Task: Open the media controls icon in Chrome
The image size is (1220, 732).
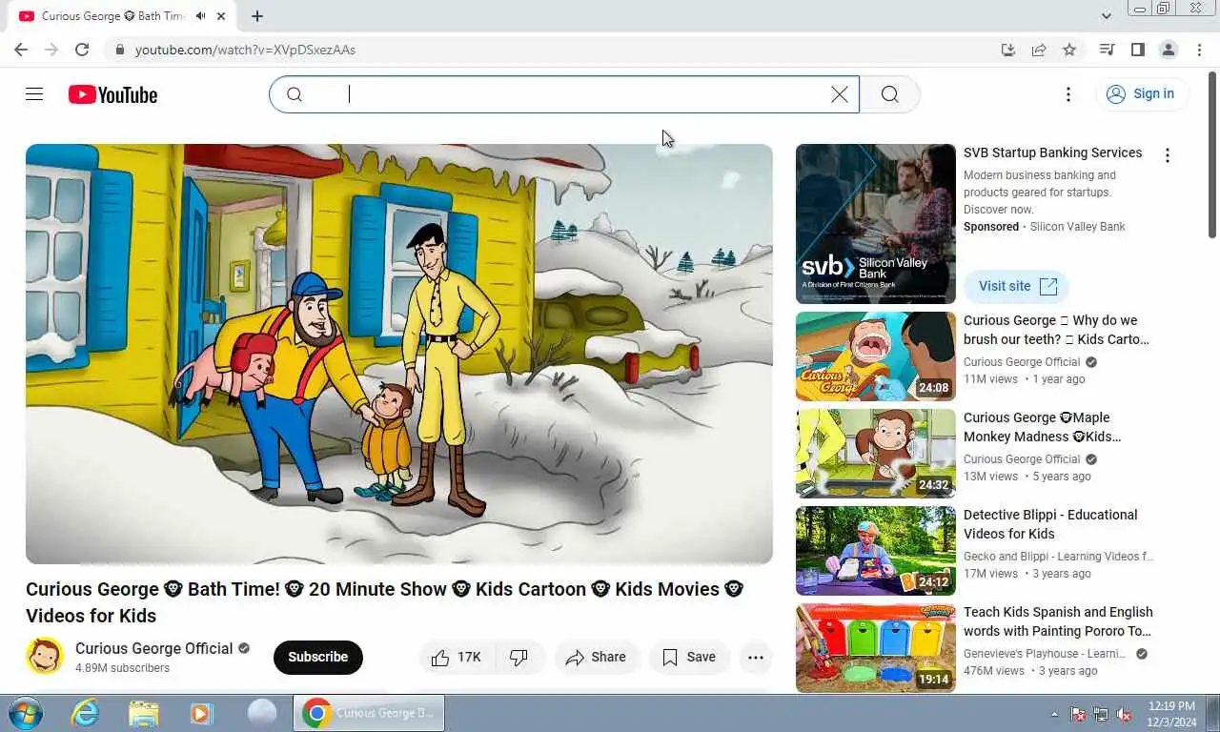Action: 1107,50
